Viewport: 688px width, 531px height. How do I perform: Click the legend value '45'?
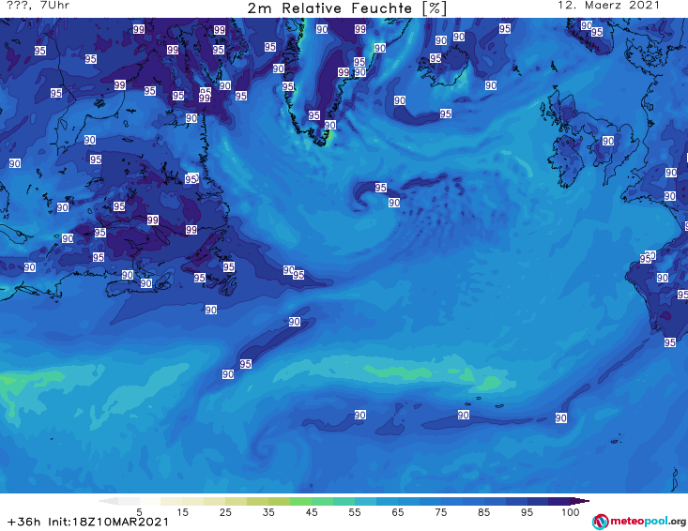[312, 512]
